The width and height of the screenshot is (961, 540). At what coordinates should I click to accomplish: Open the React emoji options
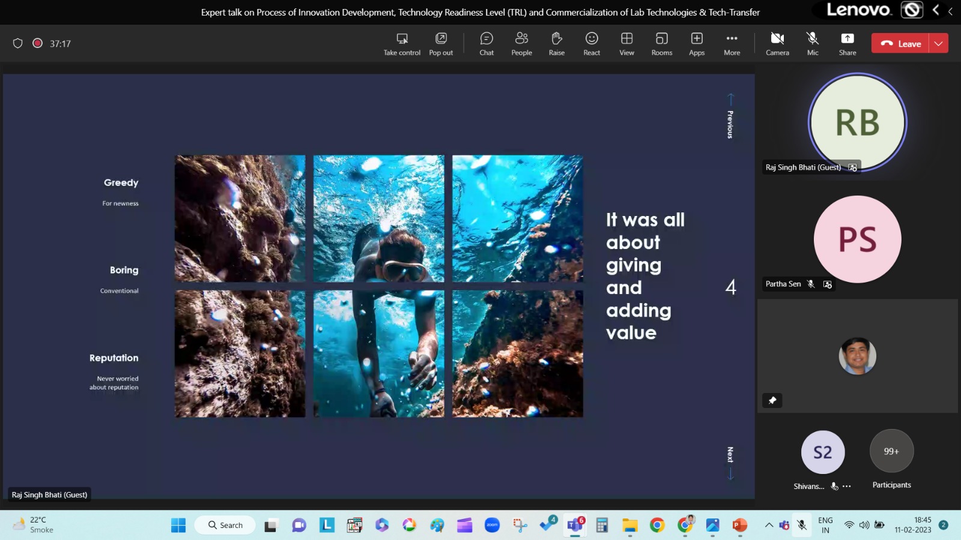[592, 44]
